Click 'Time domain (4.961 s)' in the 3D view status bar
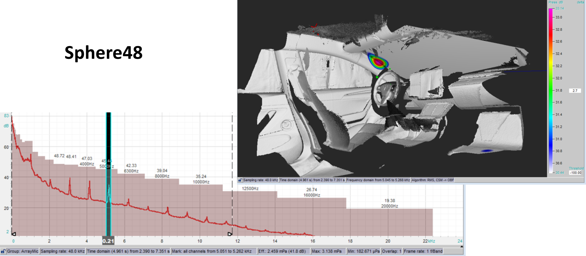Screen dimensions: 586x256 [312, 180]
